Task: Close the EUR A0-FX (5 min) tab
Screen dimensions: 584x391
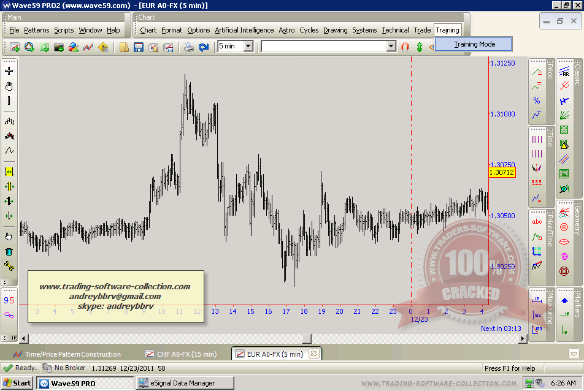Action: (313, 354)
